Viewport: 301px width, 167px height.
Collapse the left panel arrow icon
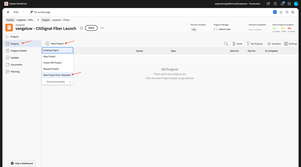point(8,37)
